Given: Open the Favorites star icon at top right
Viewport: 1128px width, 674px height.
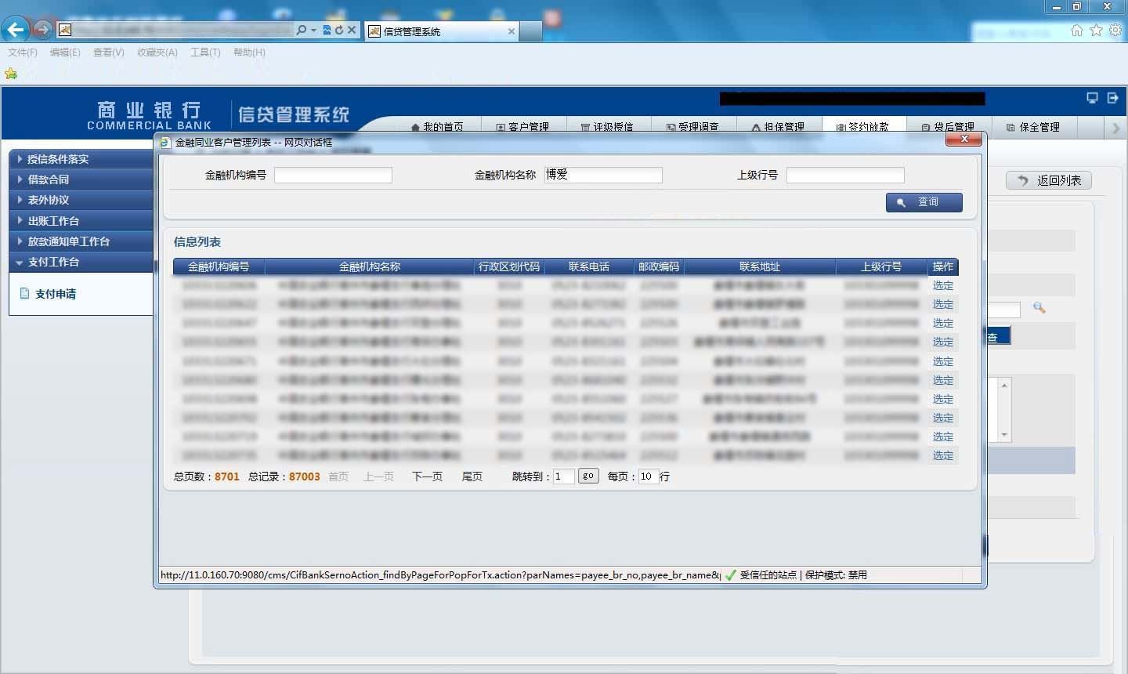Looking at the screenshot, I should pos(1096,30).
